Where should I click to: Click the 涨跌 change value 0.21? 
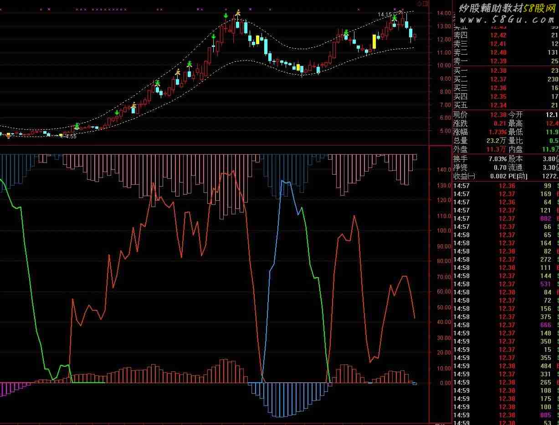click(x=500, y=123)
